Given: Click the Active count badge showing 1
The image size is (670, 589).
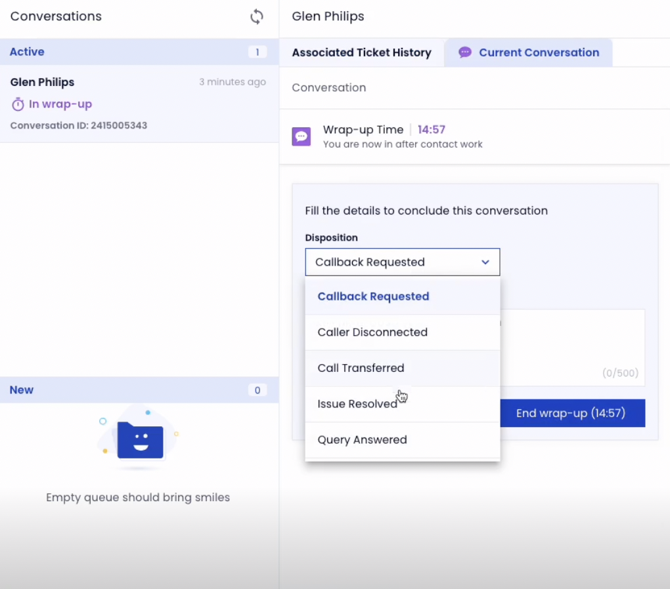Looking at the screenshot, I should [x=257, y=52].
